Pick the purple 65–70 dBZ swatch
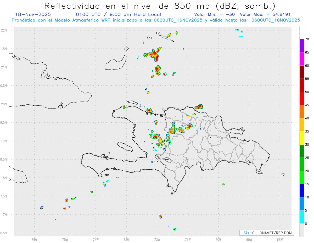This screenshot has height=243, width=314. 302,46
